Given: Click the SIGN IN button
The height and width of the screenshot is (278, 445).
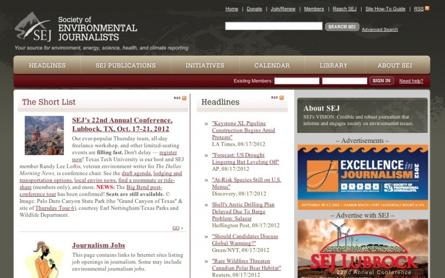Looking at the screenshot, I should tap(382, 81).
